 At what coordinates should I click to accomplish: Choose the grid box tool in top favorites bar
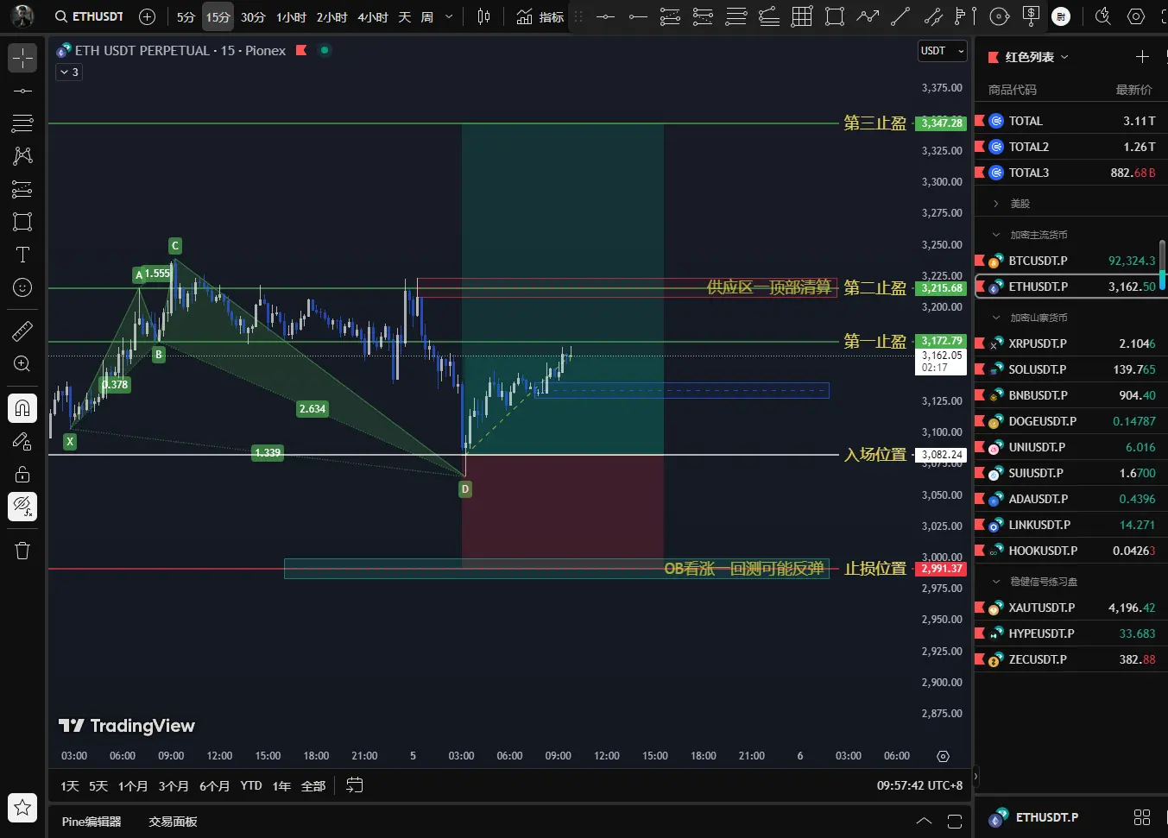click(802, 16)
